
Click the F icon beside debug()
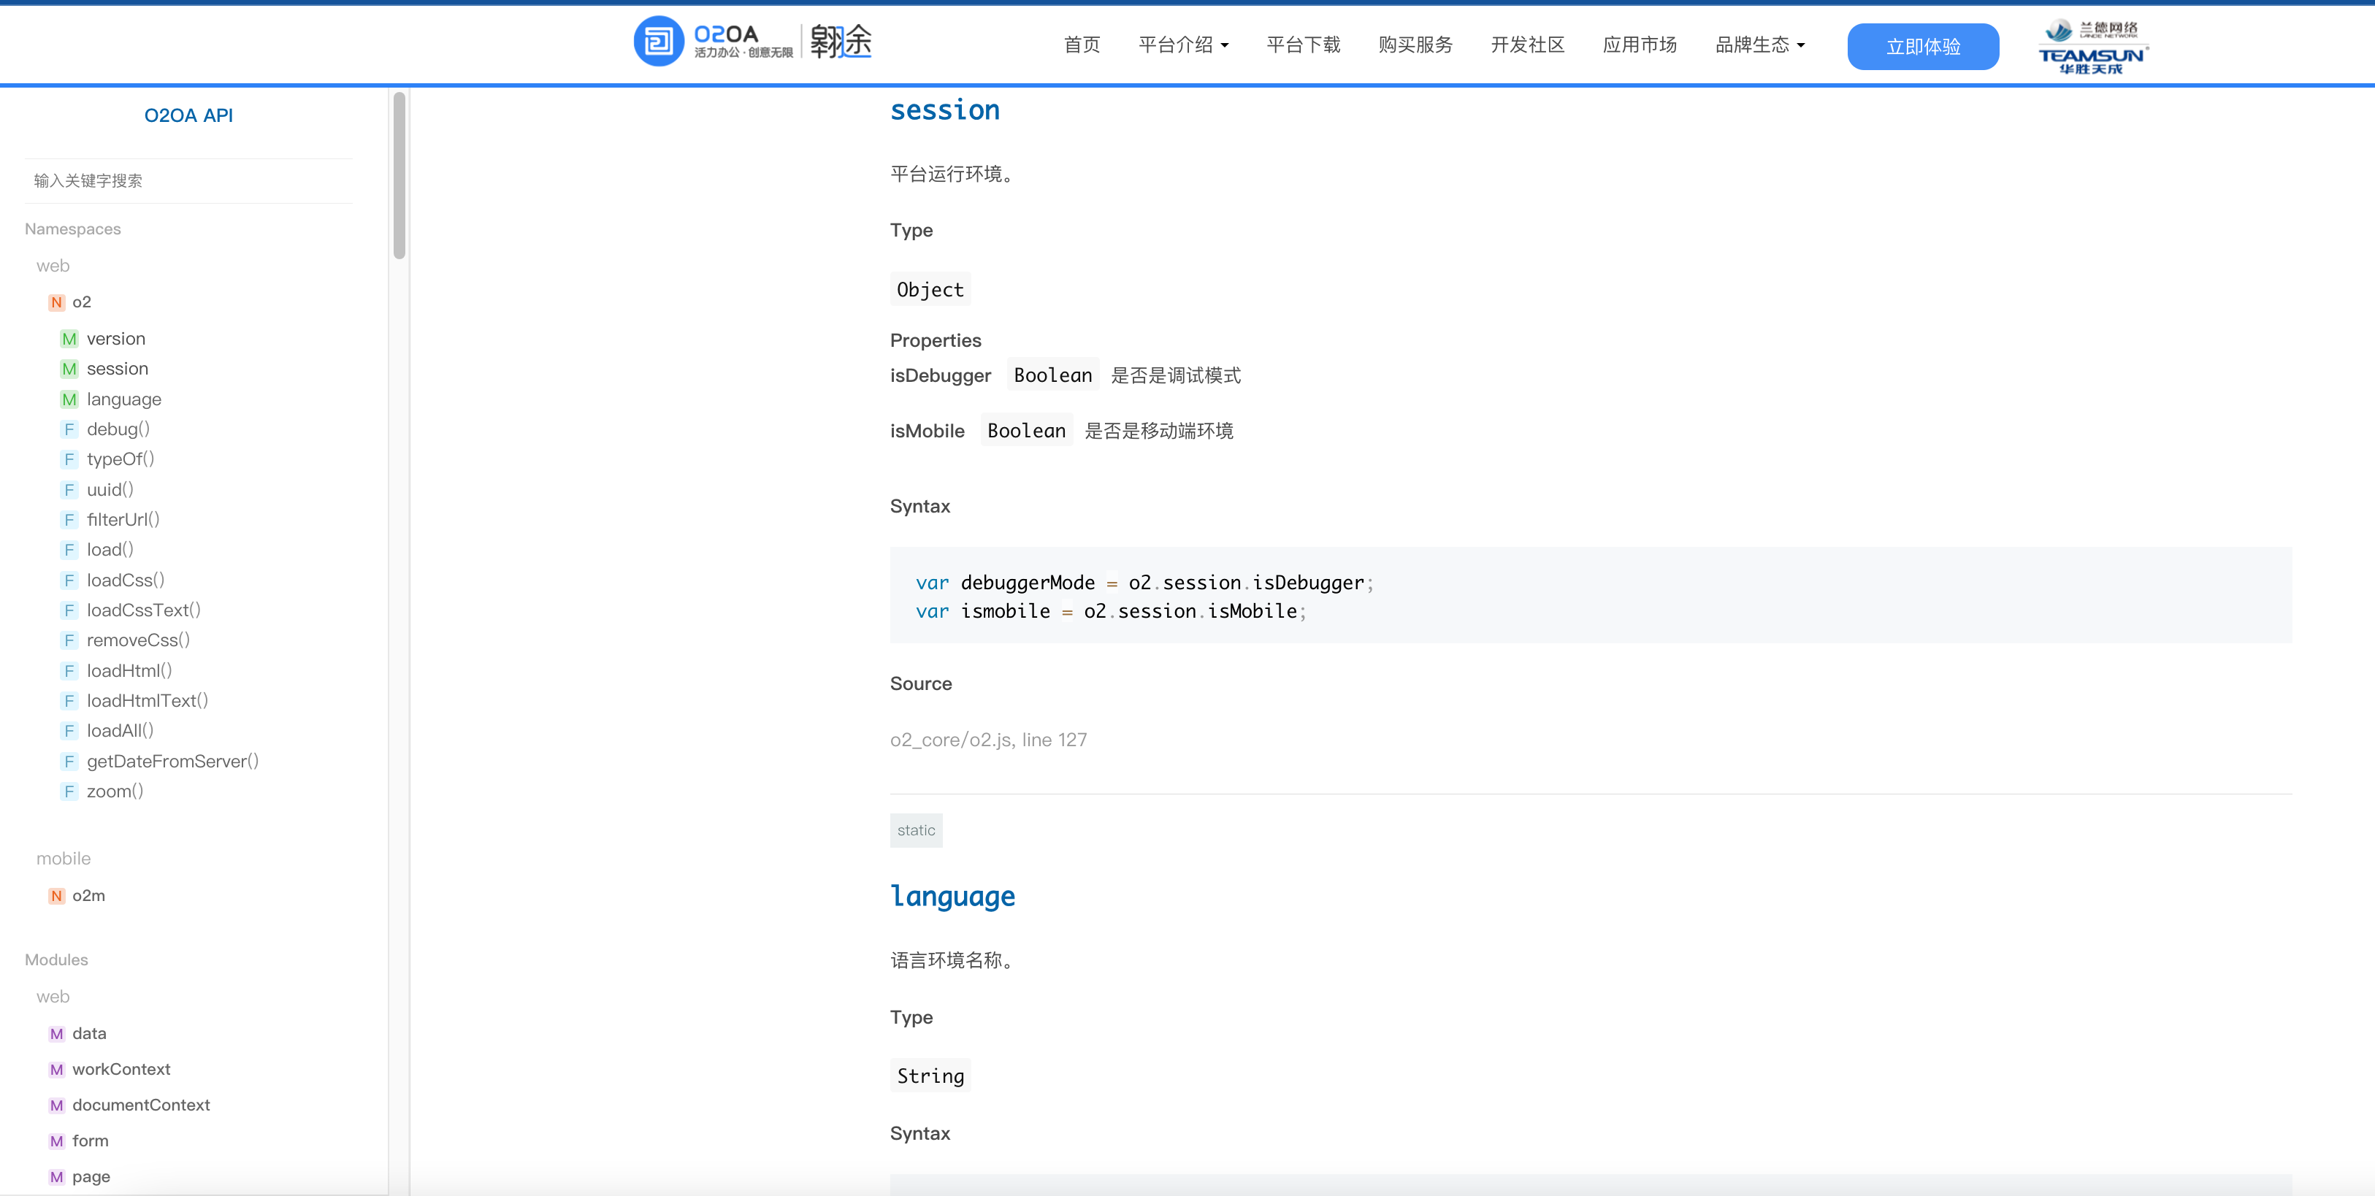pos(69,429)
